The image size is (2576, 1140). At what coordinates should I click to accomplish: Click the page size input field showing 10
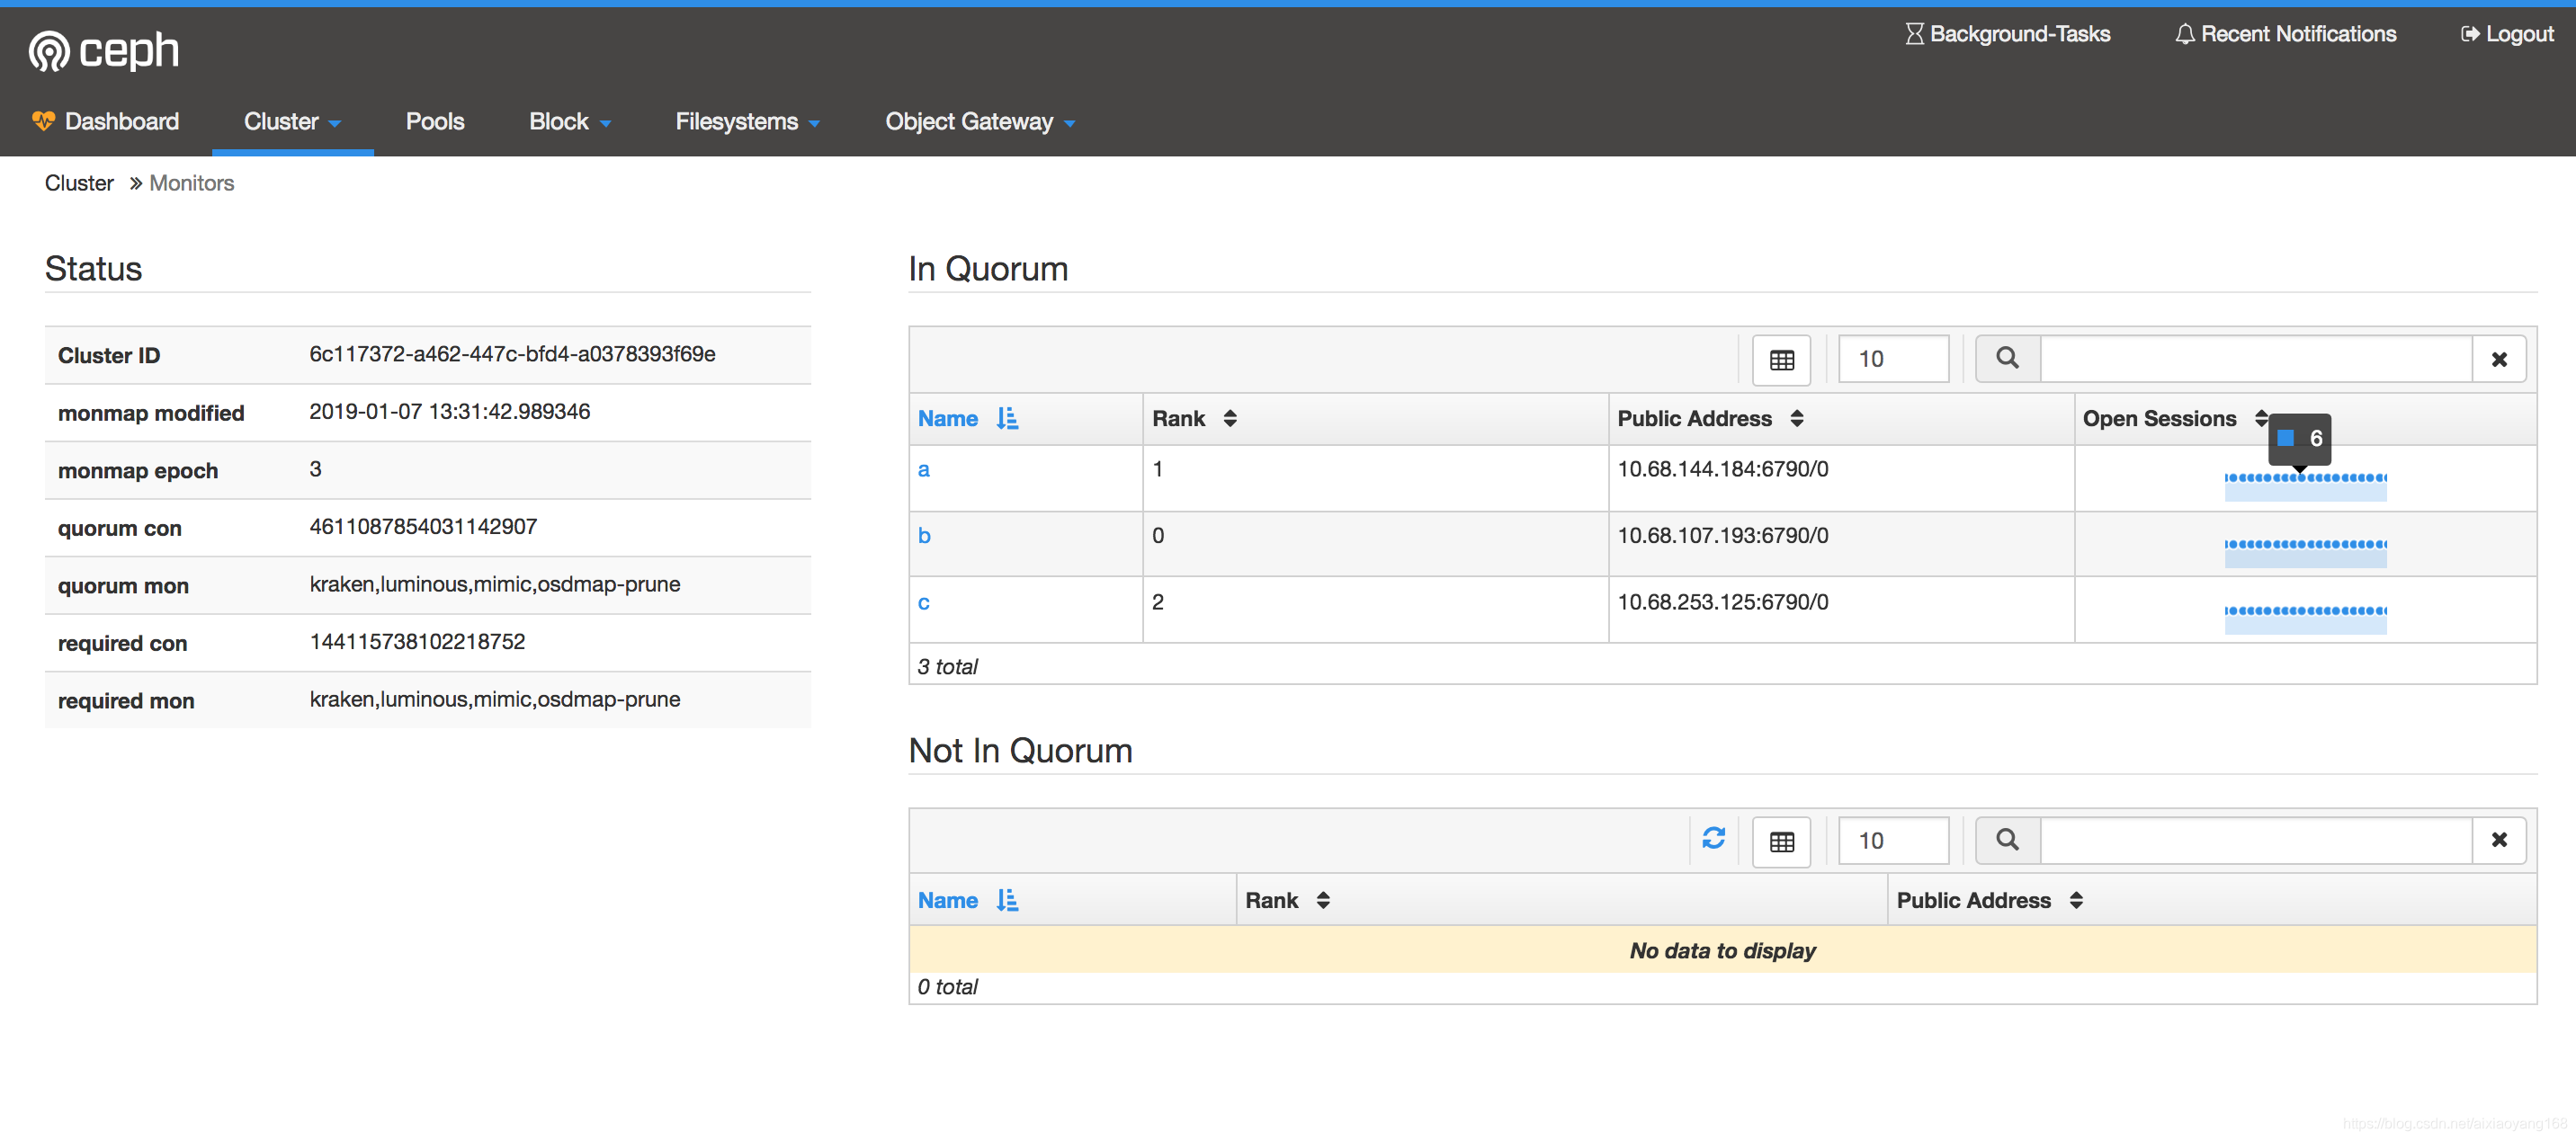click(1890, 358)
